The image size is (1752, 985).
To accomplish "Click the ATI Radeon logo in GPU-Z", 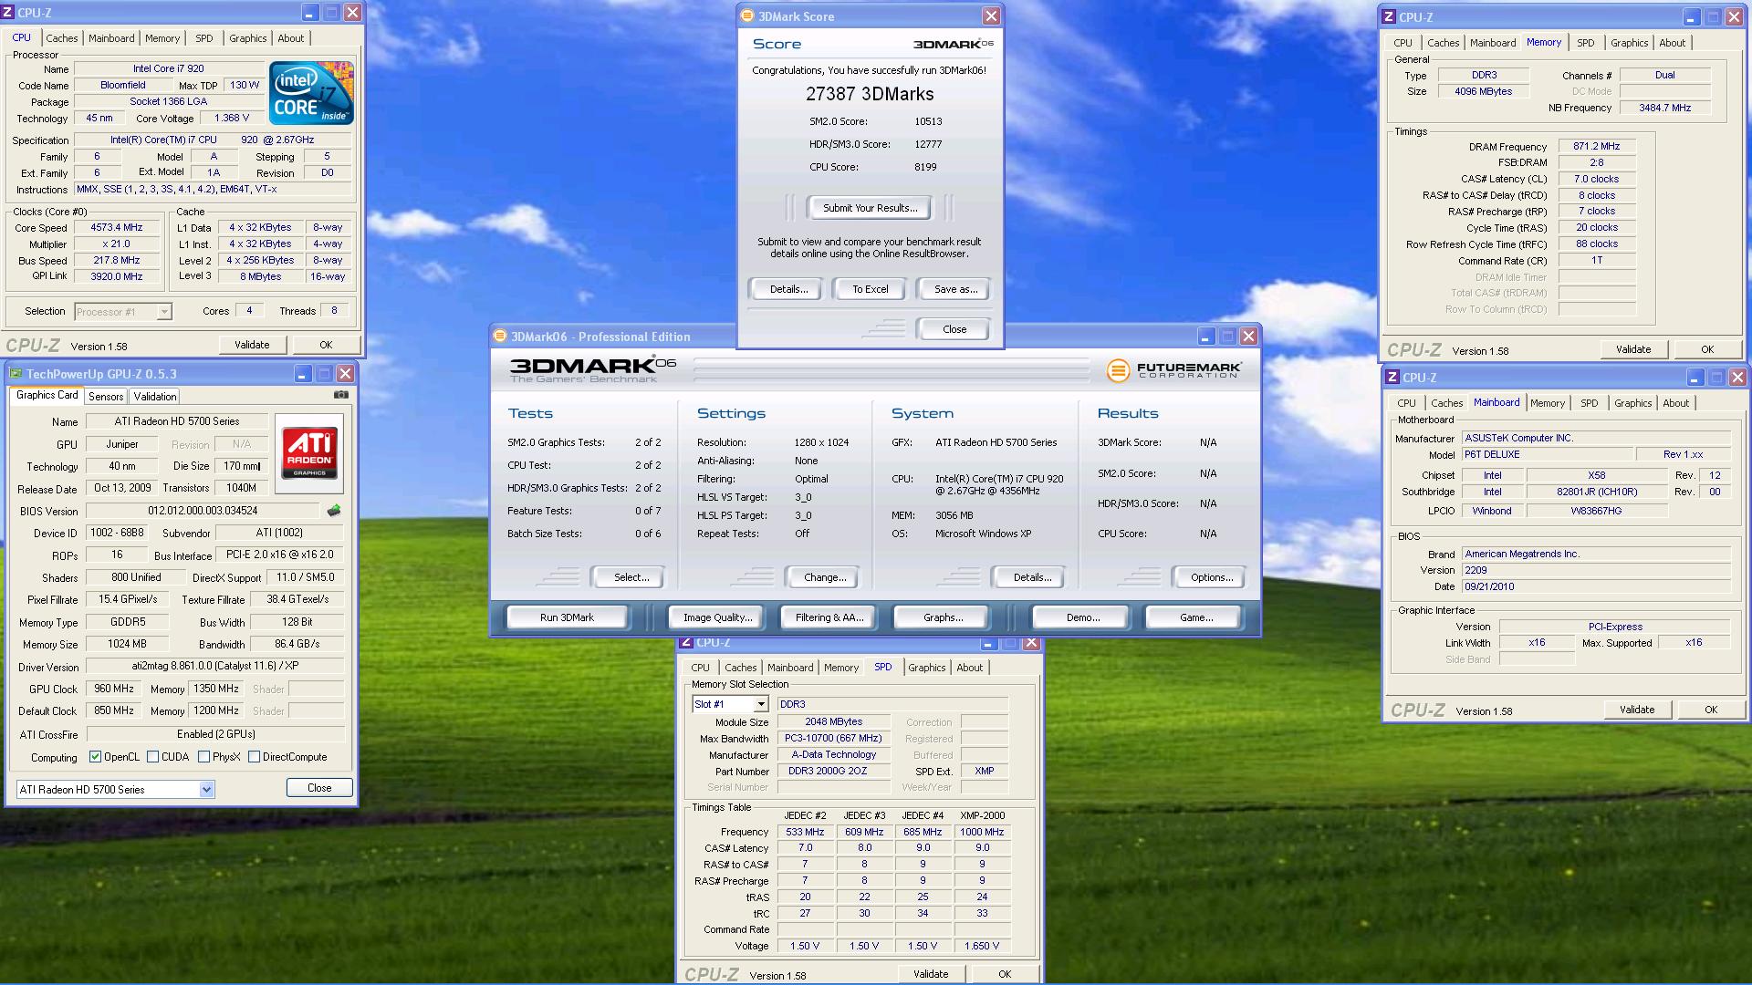I will coord(309,454).
